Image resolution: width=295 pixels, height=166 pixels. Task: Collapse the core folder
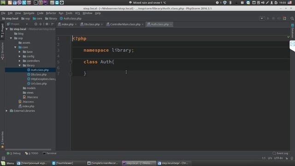point(15,47)
